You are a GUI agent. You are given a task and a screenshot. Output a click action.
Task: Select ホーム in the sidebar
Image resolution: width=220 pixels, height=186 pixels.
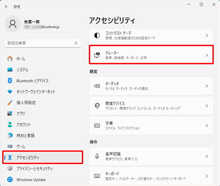pos(43,58)
